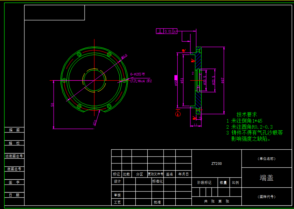Select the blue hatched upper section area
Screen dimensions: 294x209
pos(199,61)
